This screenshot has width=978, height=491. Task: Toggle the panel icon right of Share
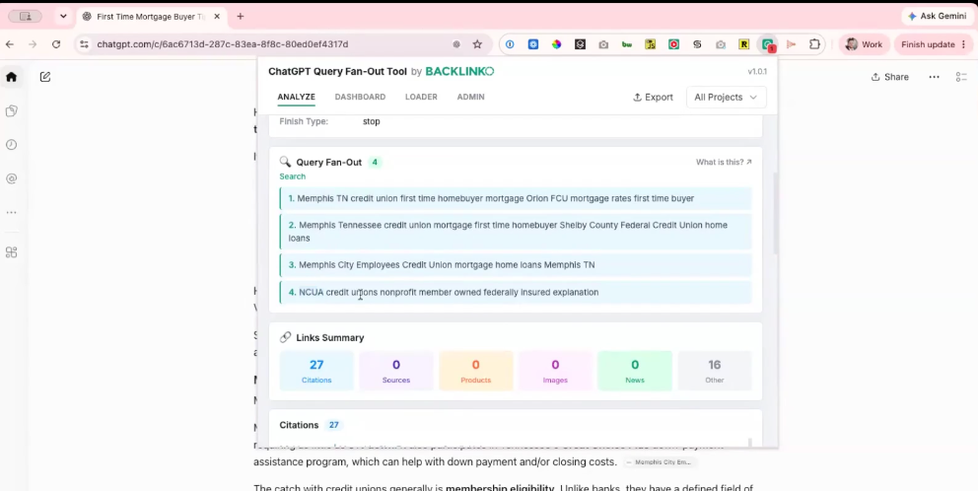pyautogui.click(x=961, y=77)
